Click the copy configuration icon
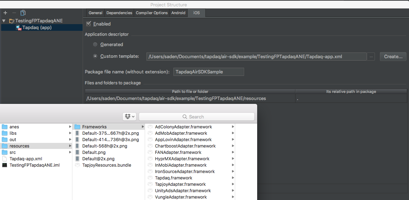Image resolution: width=409 pixels, height=200 pixels. pyautogui.click(x=23, y=12)
